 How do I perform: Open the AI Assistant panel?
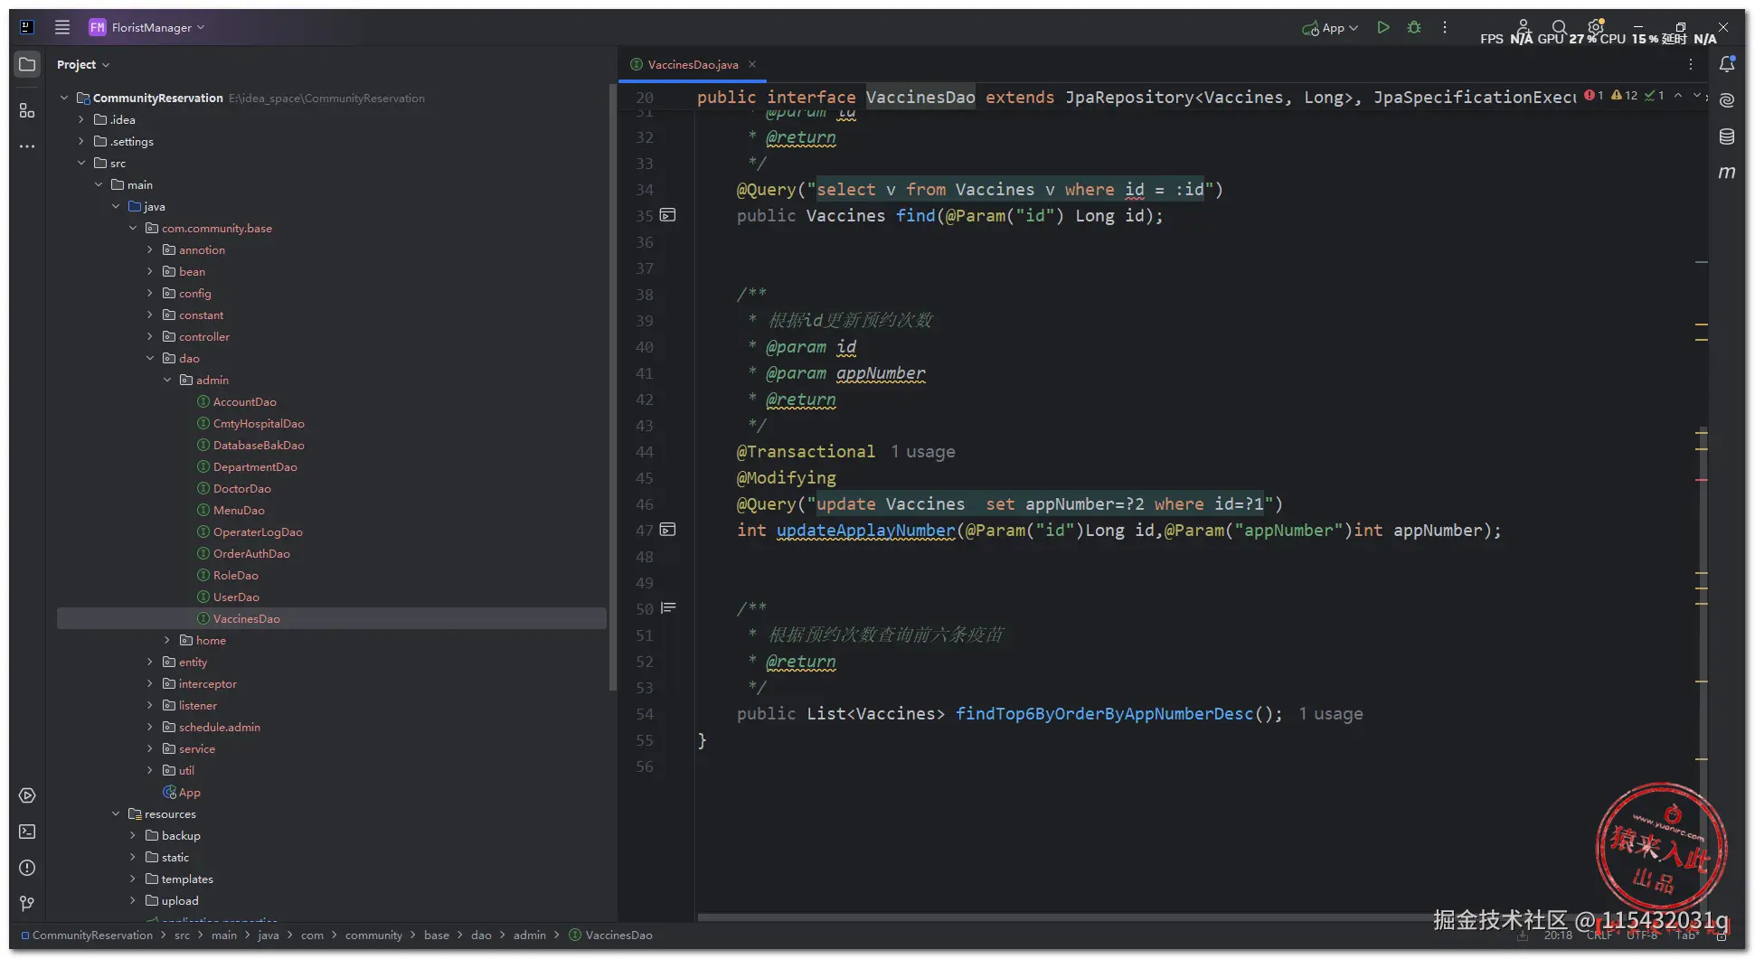(1727, 100)
